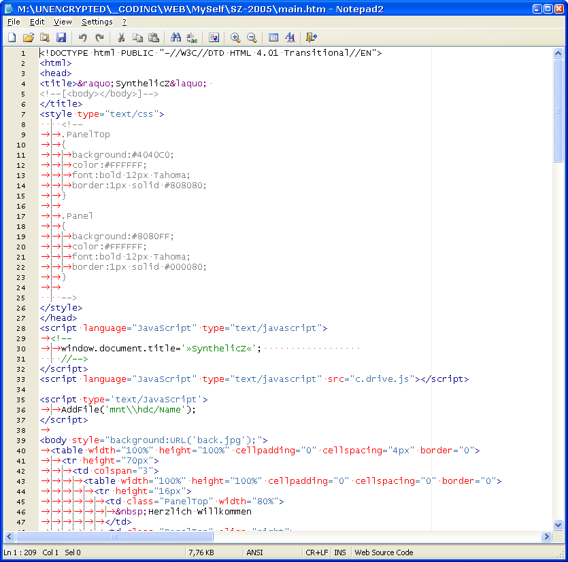
Task: Click the Zoom Out magnifier icon
Action: point(252,37)
